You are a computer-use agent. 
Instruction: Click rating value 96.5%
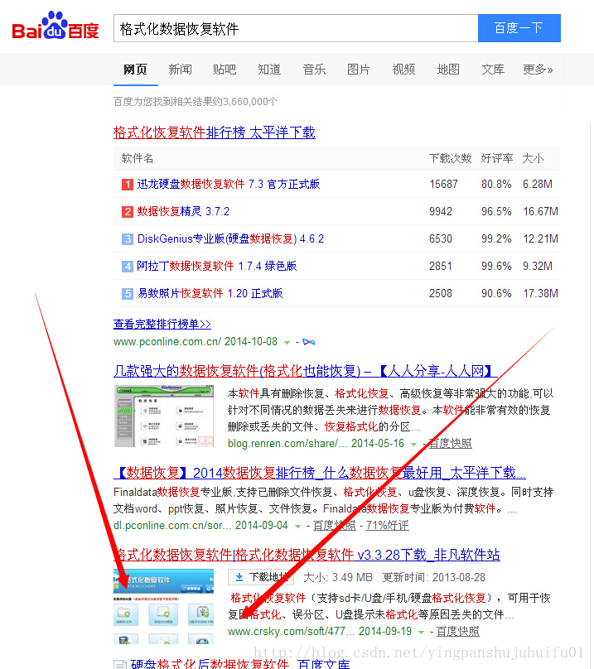pyautogui.click(x=496, y=212)
